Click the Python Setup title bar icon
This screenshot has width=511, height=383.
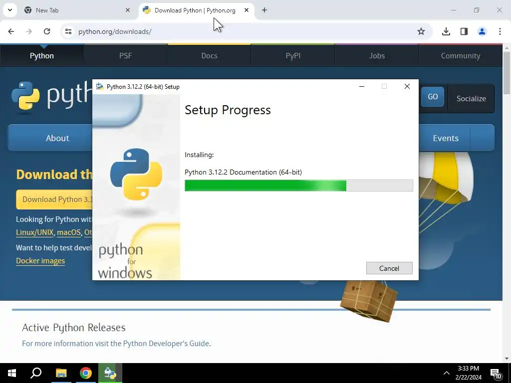tap(100, 87)
